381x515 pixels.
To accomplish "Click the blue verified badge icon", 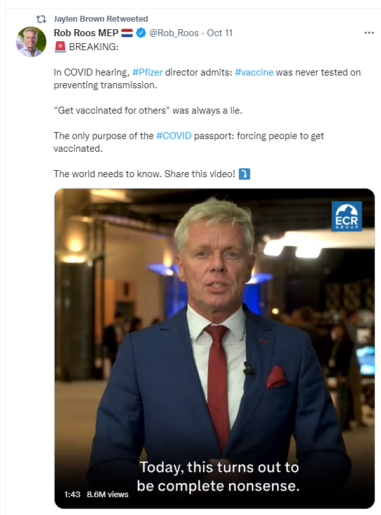I will point(141,33).
